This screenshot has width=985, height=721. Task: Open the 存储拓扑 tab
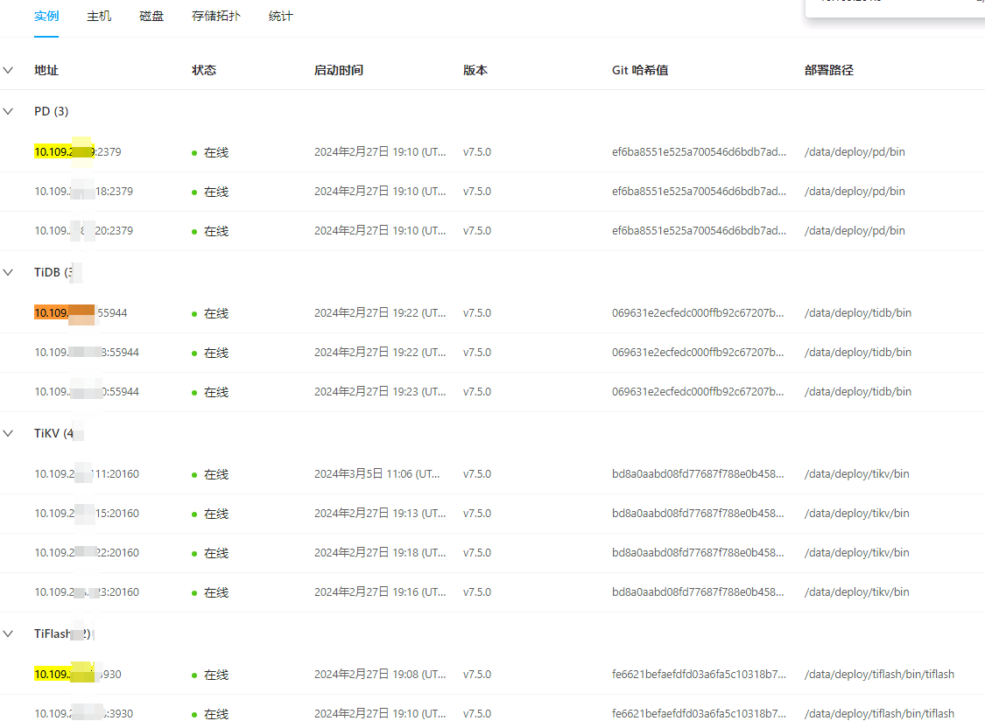[216, 17]
